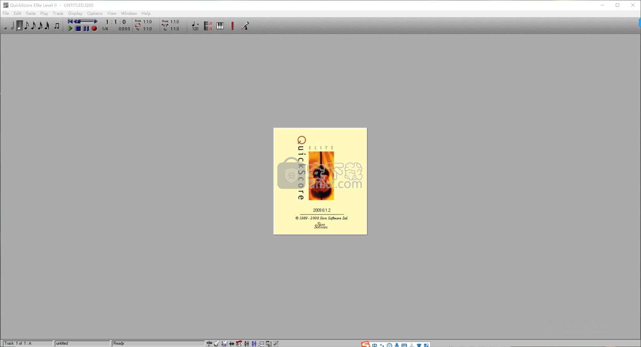Open the tempo setting showing 120
The width and height of the screenshot is (641, 347).
point(195,26)
